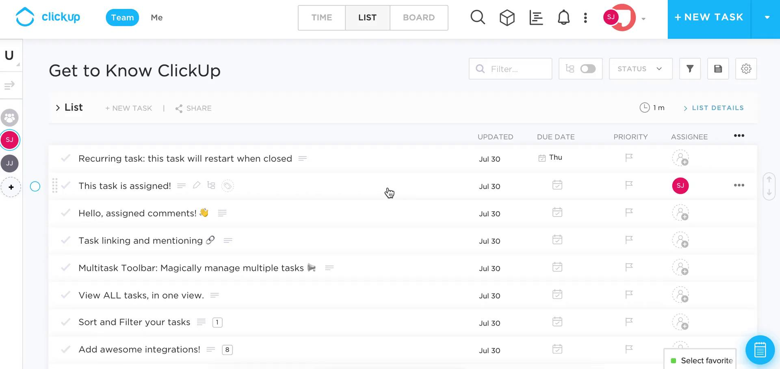Set priority flag for Recurring task
This screenshot has height=369, width=780.
pyautogui.click(x=629, y=158)
